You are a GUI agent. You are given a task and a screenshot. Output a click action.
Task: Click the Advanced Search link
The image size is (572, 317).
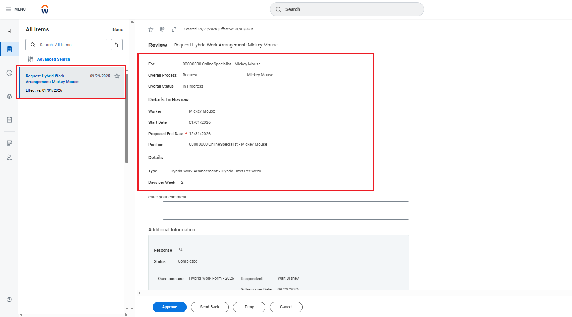point(53,59)
